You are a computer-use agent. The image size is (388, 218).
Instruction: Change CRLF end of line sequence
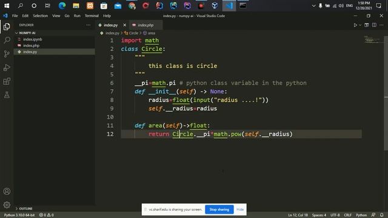tap(347, 215)
